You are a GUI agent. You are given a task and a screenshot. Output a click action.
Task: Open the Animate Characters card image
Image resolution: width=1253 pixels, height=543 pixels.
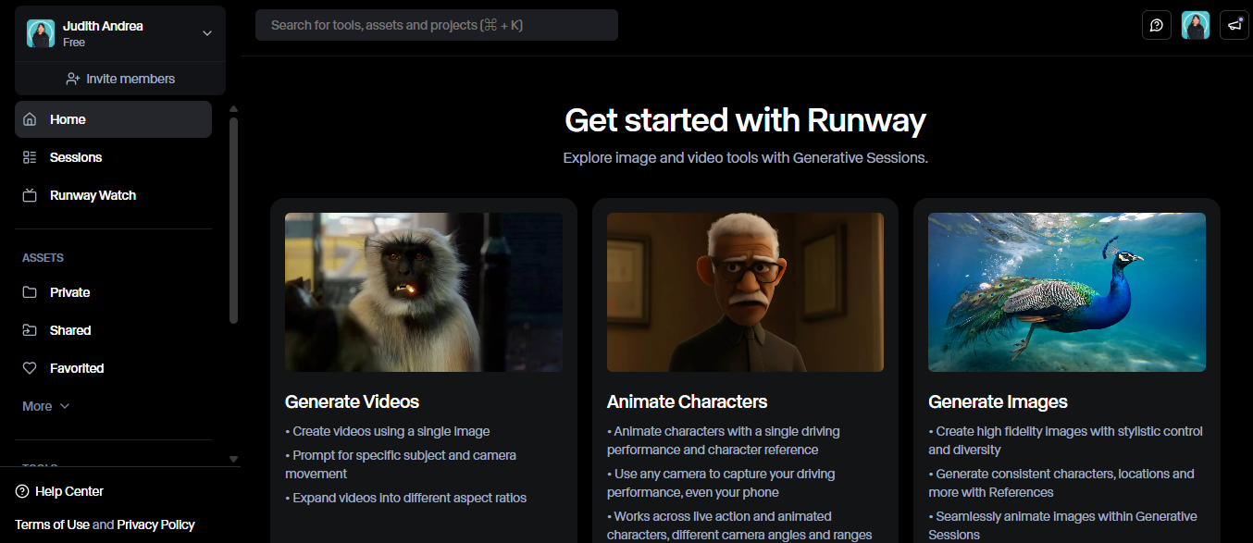[745, 291]
